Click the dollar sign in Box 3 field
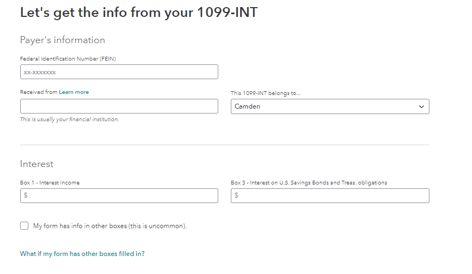The image size is (472, 274). click(x=236, y=195)
